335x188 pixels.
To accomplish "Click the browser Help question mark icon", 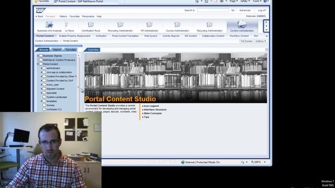I will [265, 1].
